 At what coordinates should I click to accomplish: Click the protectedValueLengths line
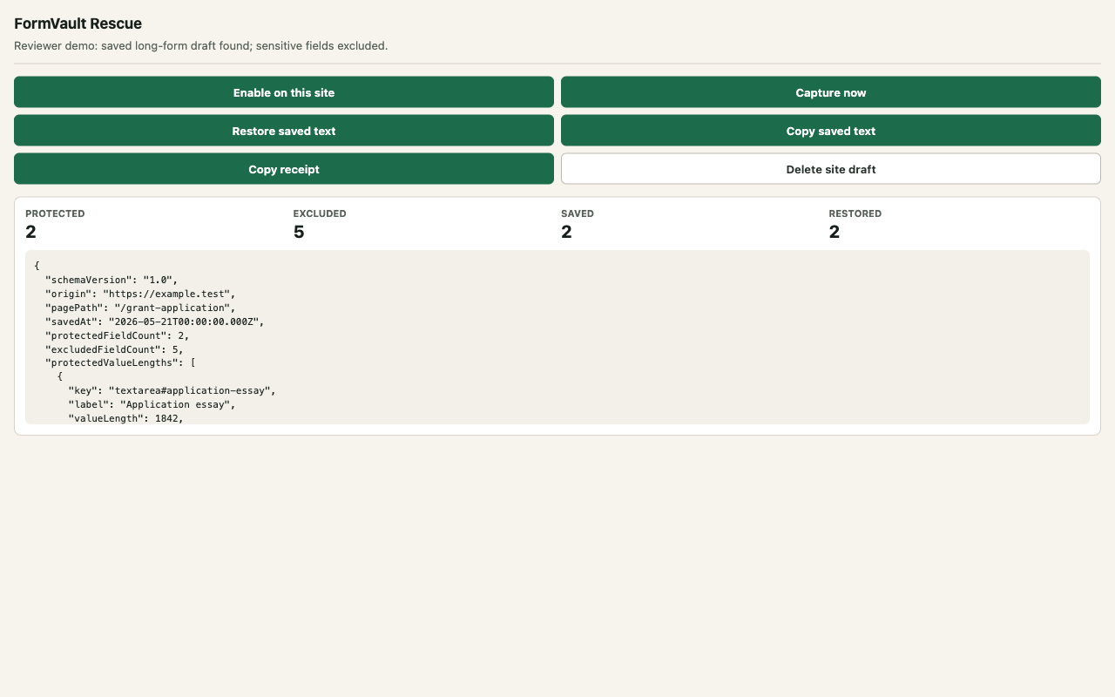point(120,363)
